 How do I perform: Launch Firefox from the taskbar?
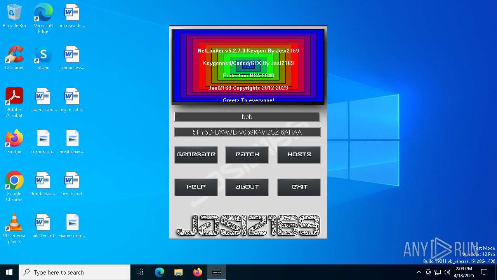(198, 272)
